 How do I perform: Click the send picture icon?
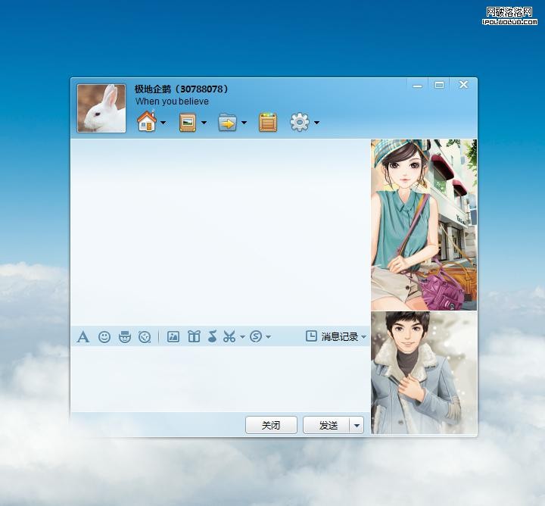click(x=173, y=337)
